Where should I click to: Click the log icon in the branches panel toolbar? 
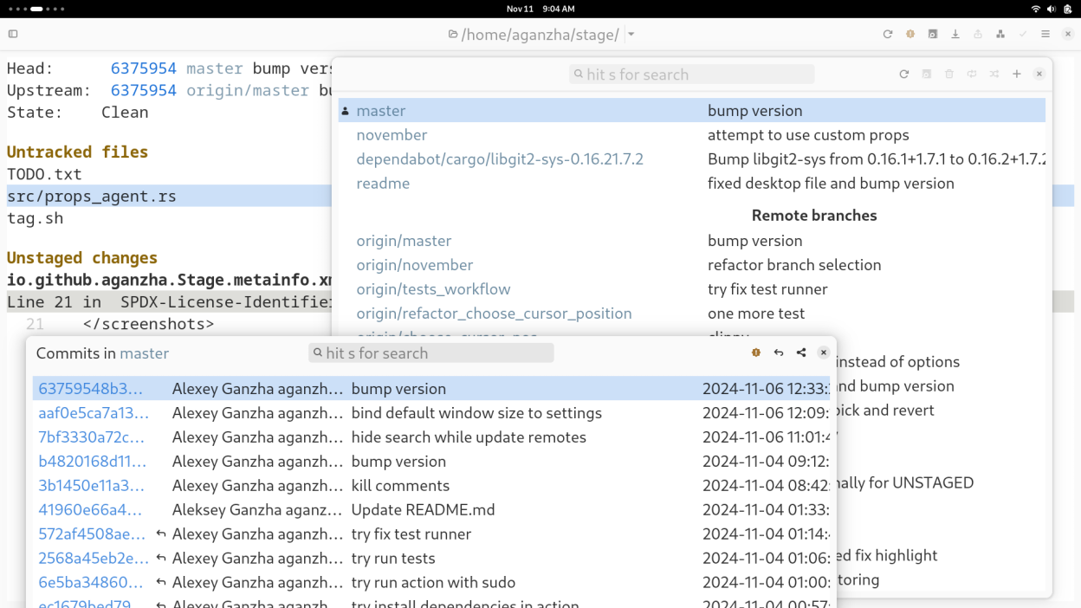(x=927, y=74)
